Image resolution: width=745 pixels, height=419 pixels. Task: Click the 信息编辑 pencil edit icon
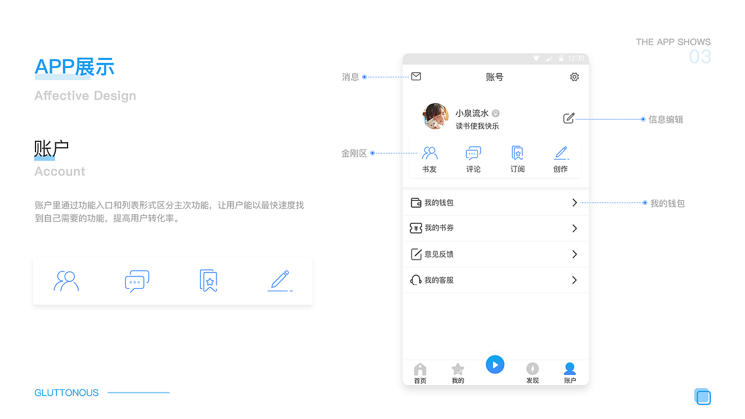(x=569, y=118)
